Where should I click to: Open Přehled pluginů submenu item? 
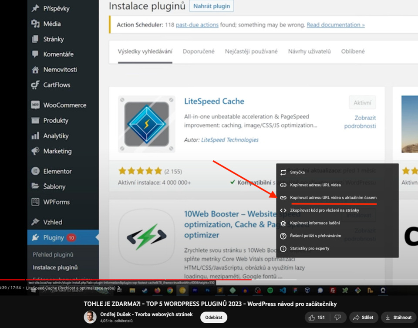(x=53, y=255)
